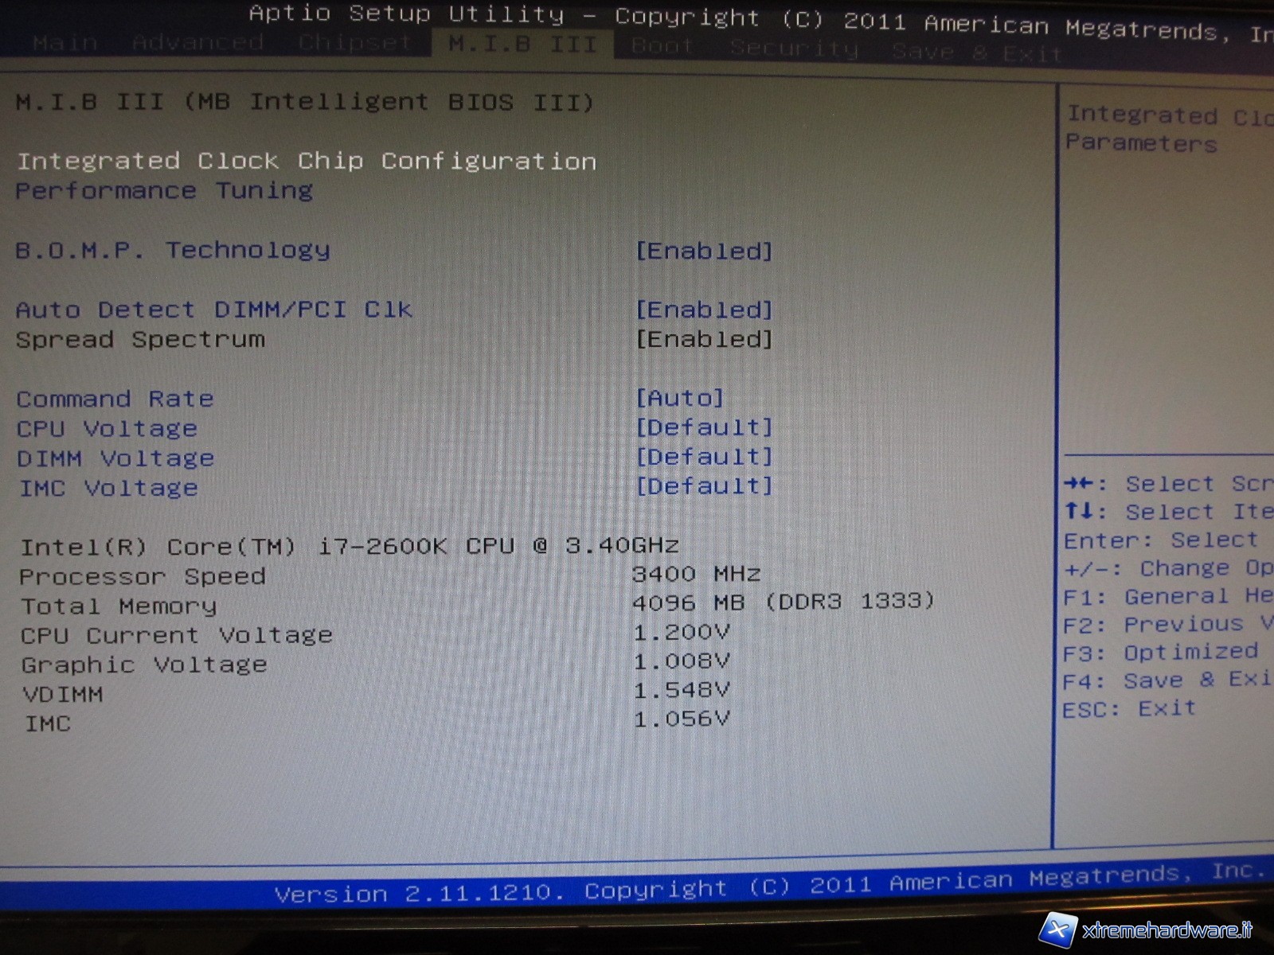
Task: Open the Security tab
Action: pos(794,49)
